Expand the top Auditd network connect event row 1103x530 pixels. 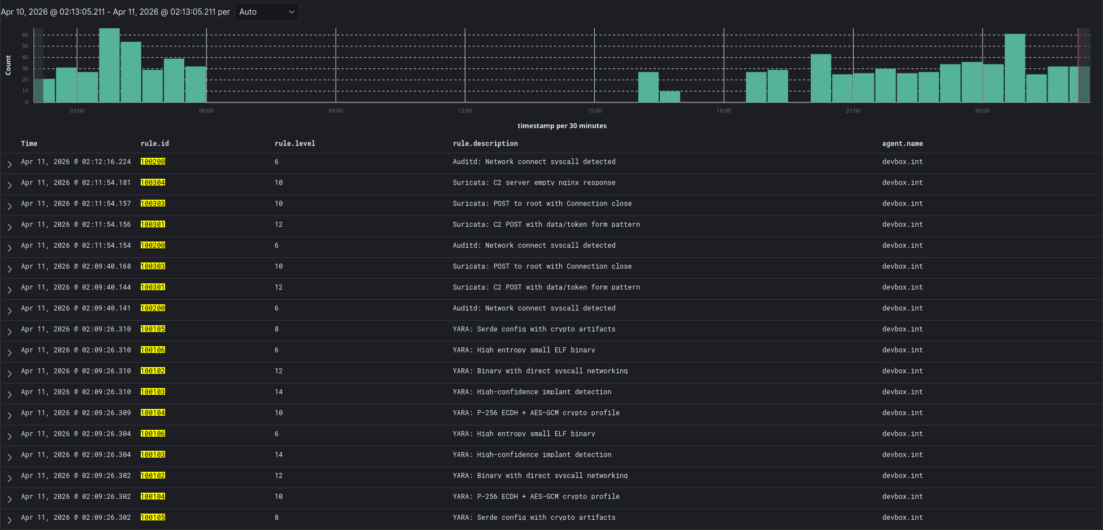coord(9,164)
